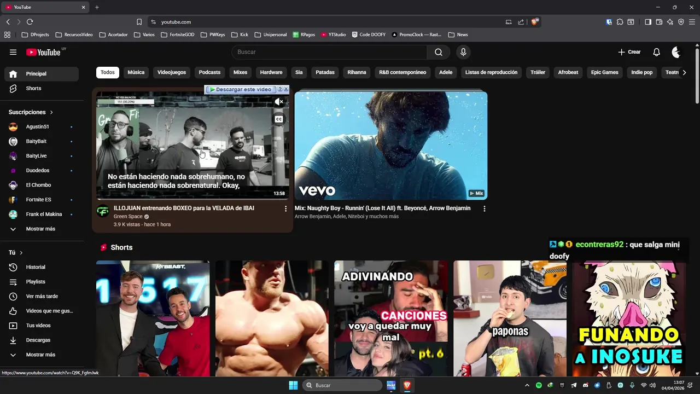This screenshot has width=700, height=394.
Task: Open Ver más tarde in sidebar
Action: tap(42, 296)
